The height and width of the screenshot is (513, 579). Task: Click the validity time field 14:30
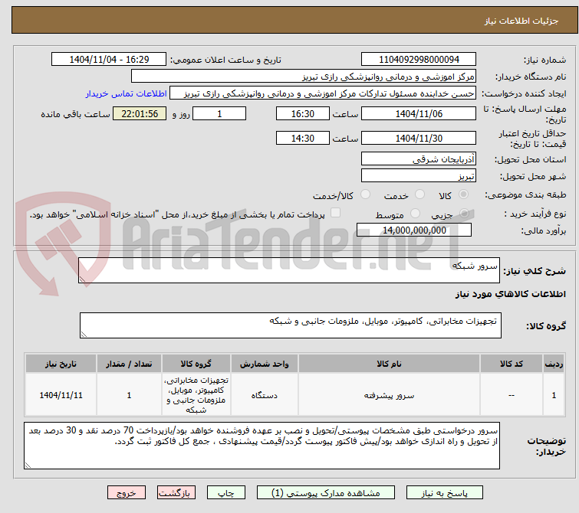coord(302,138)
